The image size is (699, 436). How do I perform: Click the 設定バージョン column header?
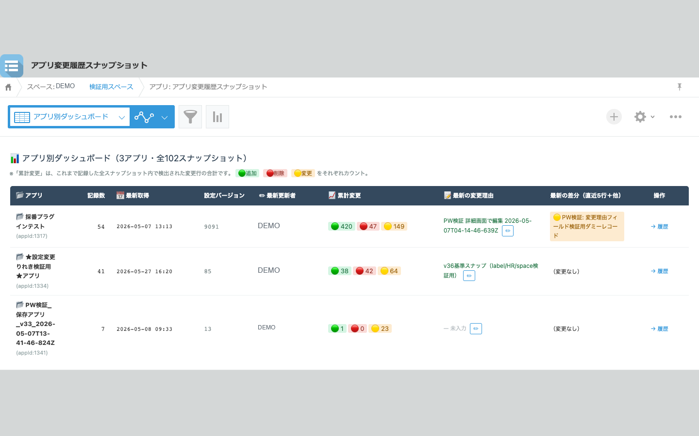(224, 196)
